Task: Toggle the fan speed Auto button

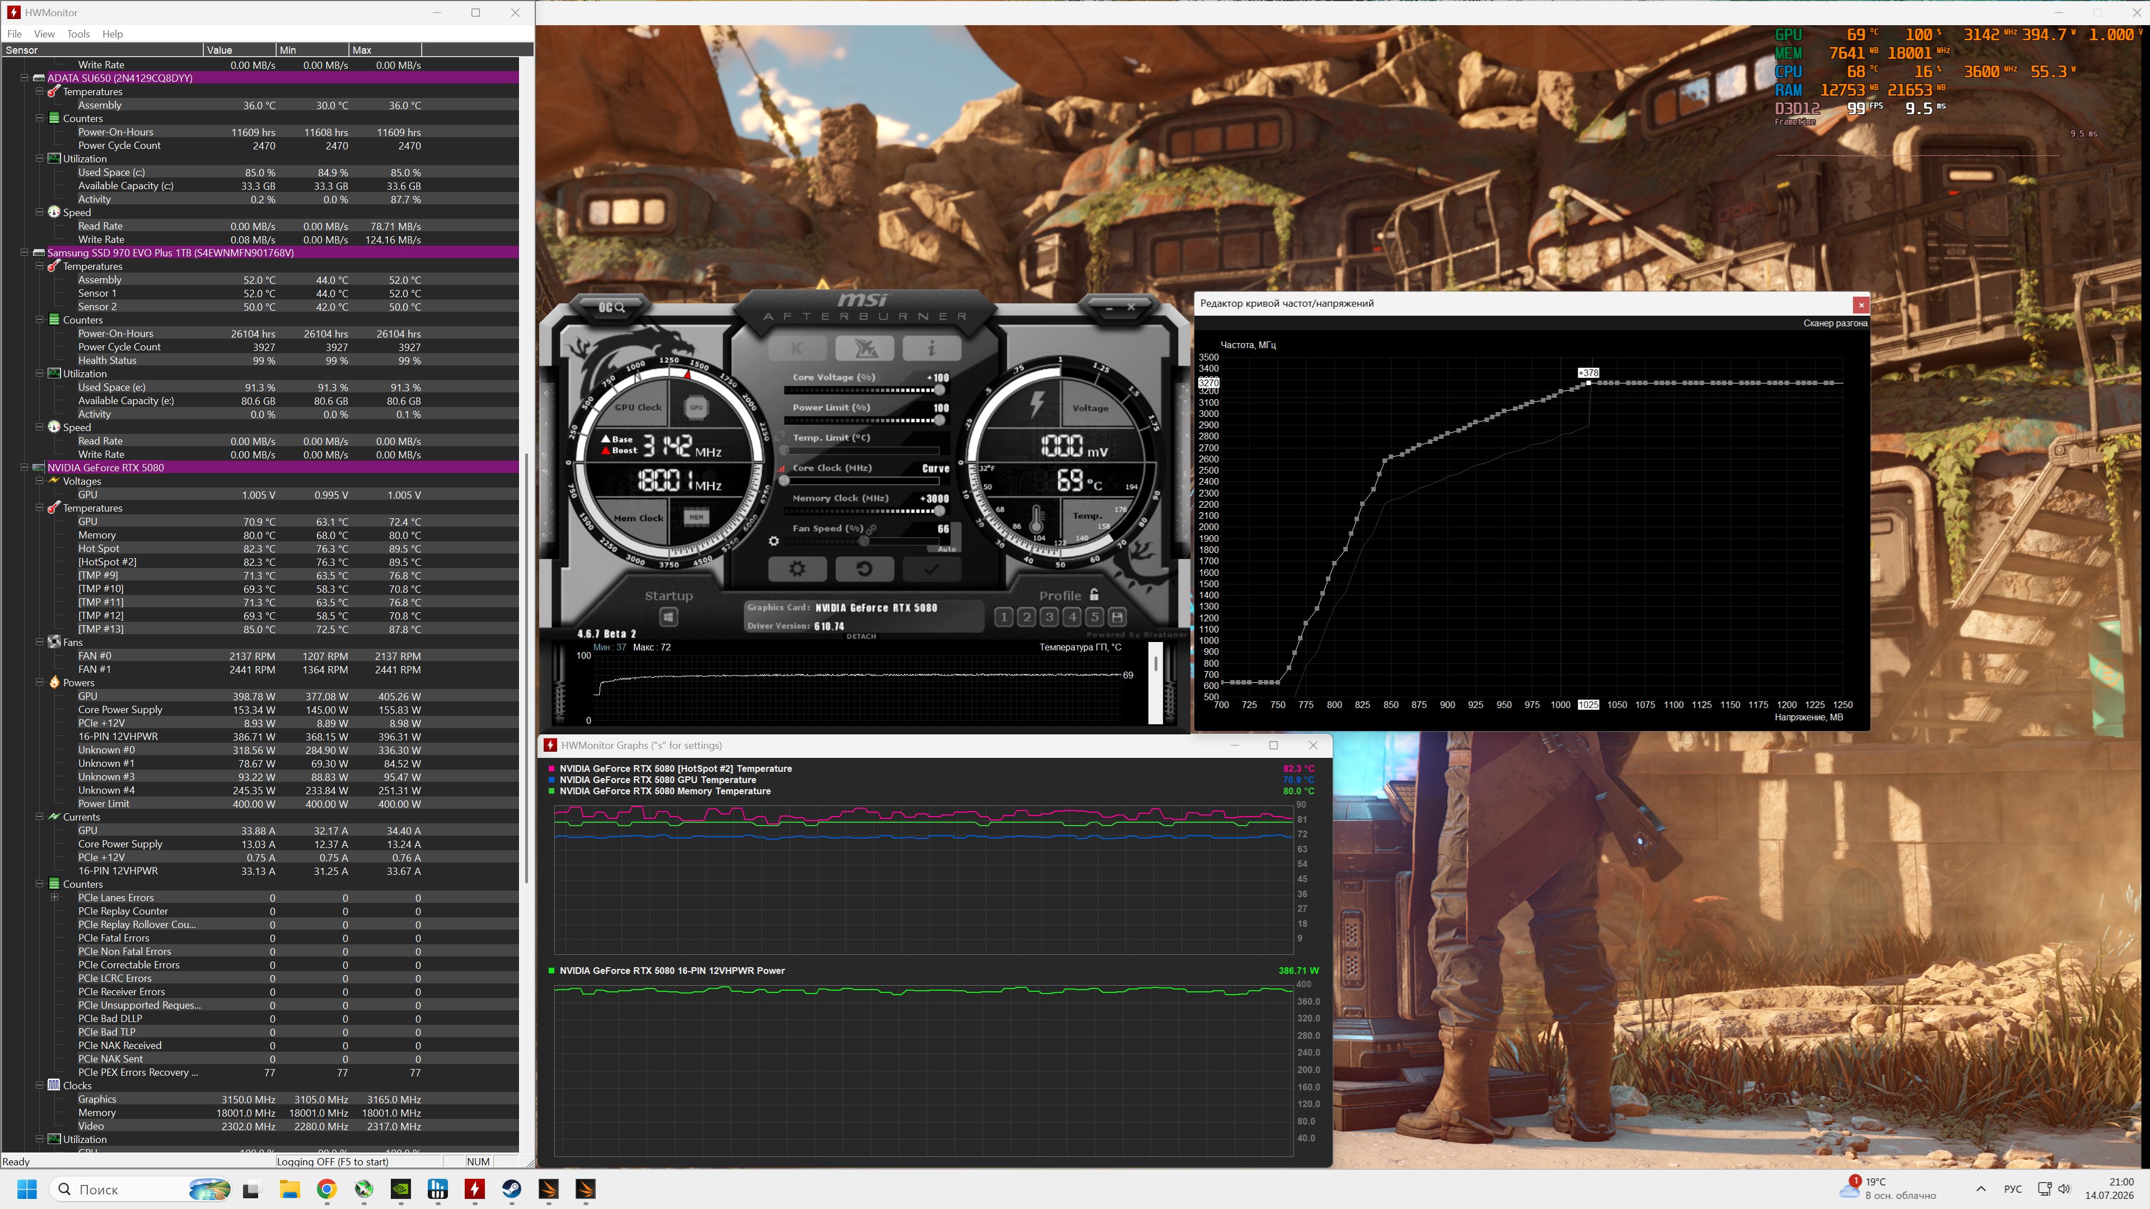Action: point(946,549)
